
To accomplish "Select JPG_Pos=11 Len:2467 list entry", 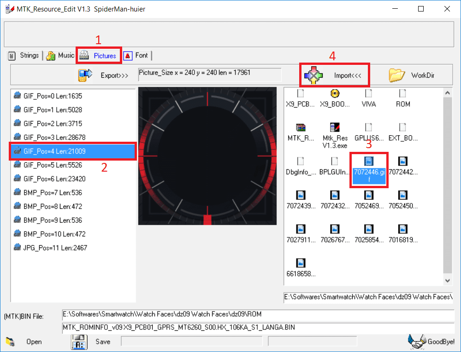I will click(55, 248).
